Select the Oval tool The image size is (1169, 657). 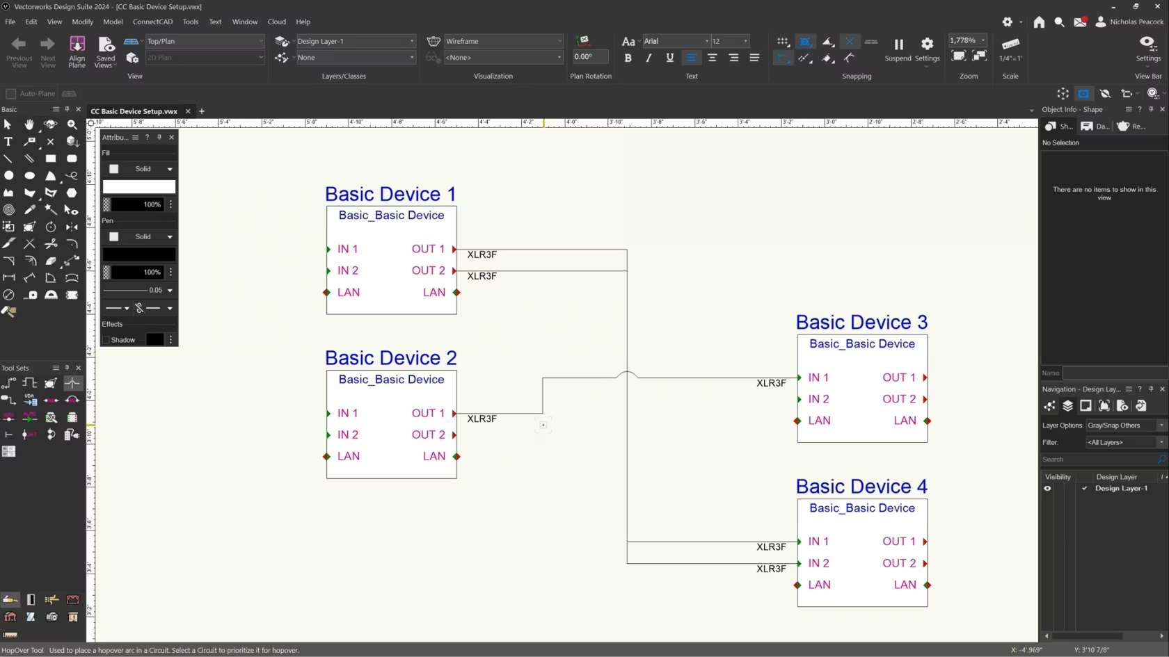[x=29, y=176]
